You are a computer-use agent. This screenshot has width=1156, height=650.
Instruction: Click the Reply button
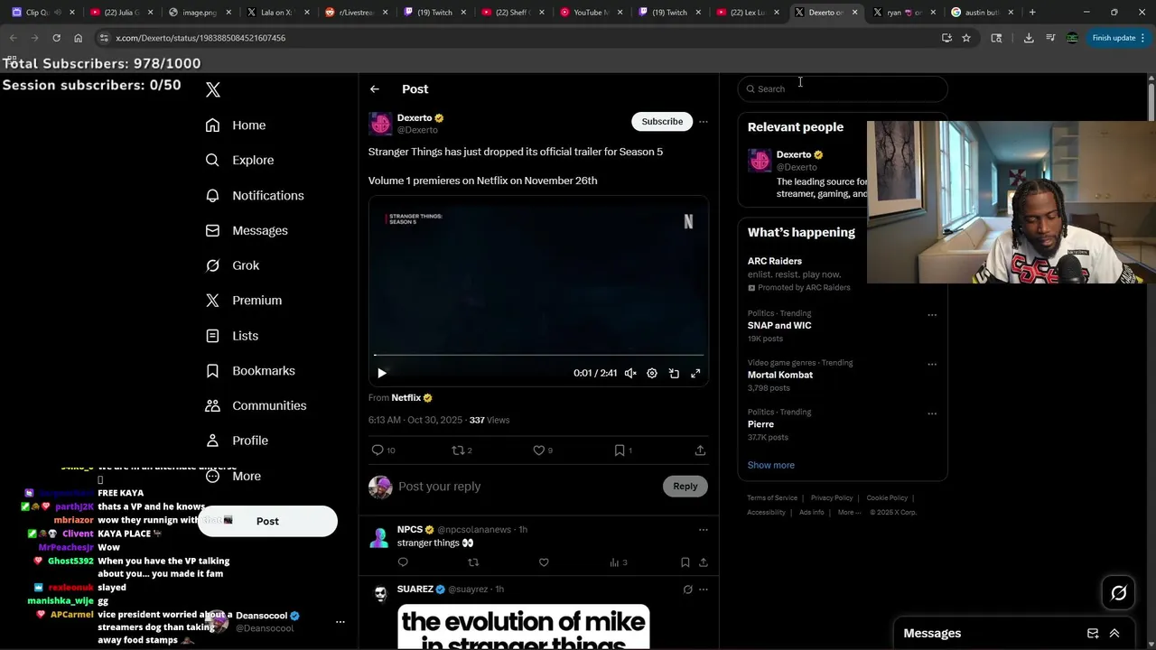685,487
